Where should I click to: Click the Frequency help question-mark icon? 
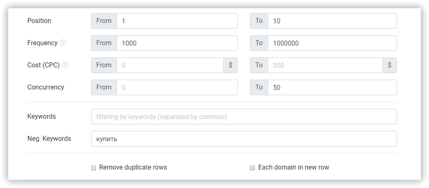(x=63, y=43)
